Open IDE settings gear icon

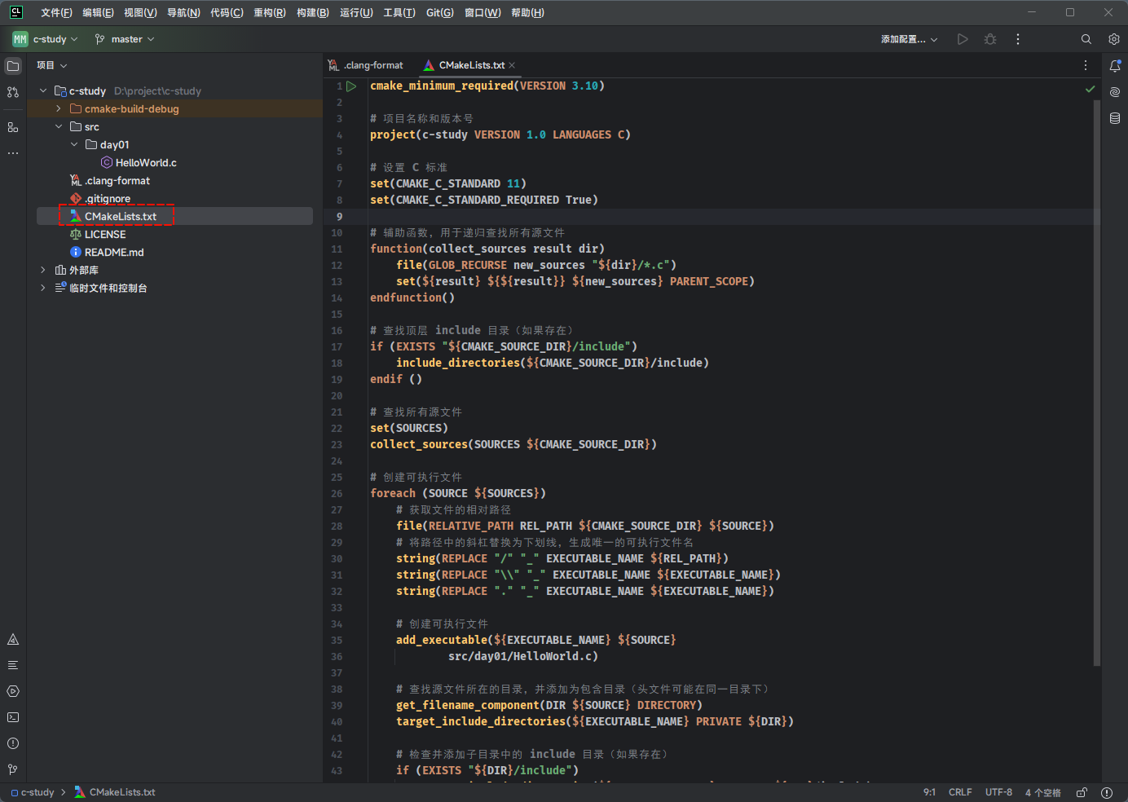click(1113, 39)
